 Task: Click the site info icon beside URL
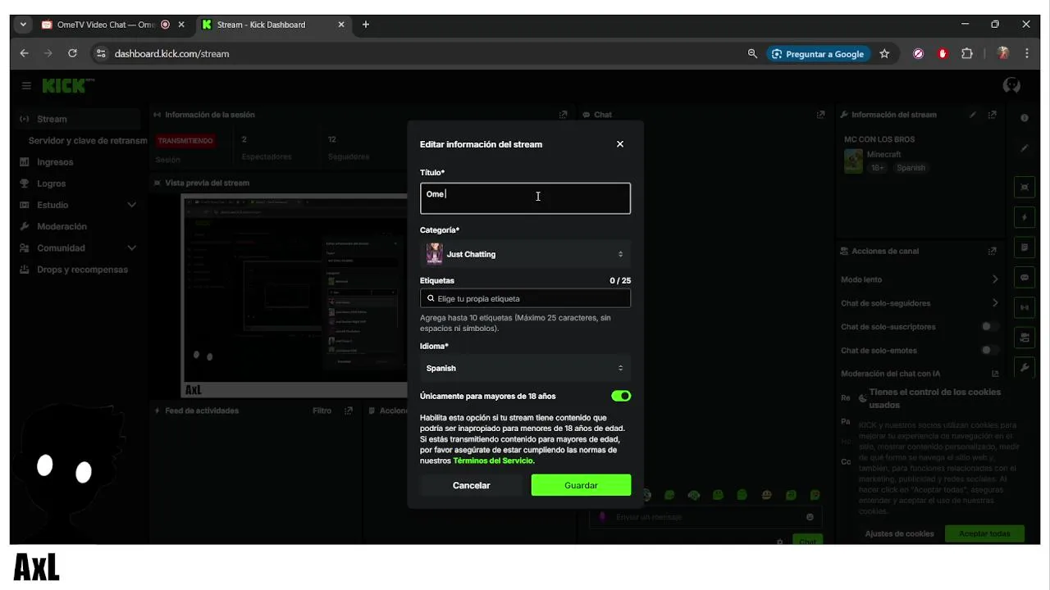pos(101,53)
